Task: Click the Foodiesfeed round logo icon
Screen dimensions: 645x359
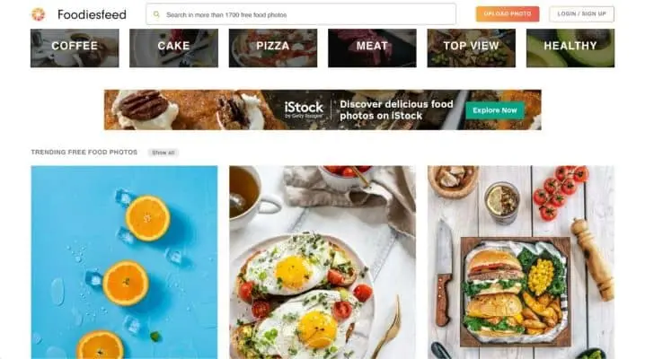Action: [39, 14]
